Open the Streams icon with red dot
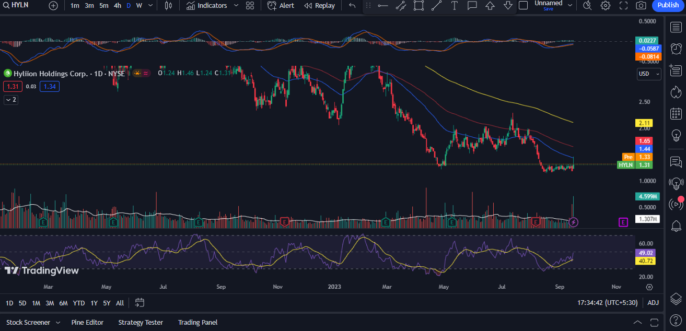Screen dimensions: 686x331 (676, 205)
